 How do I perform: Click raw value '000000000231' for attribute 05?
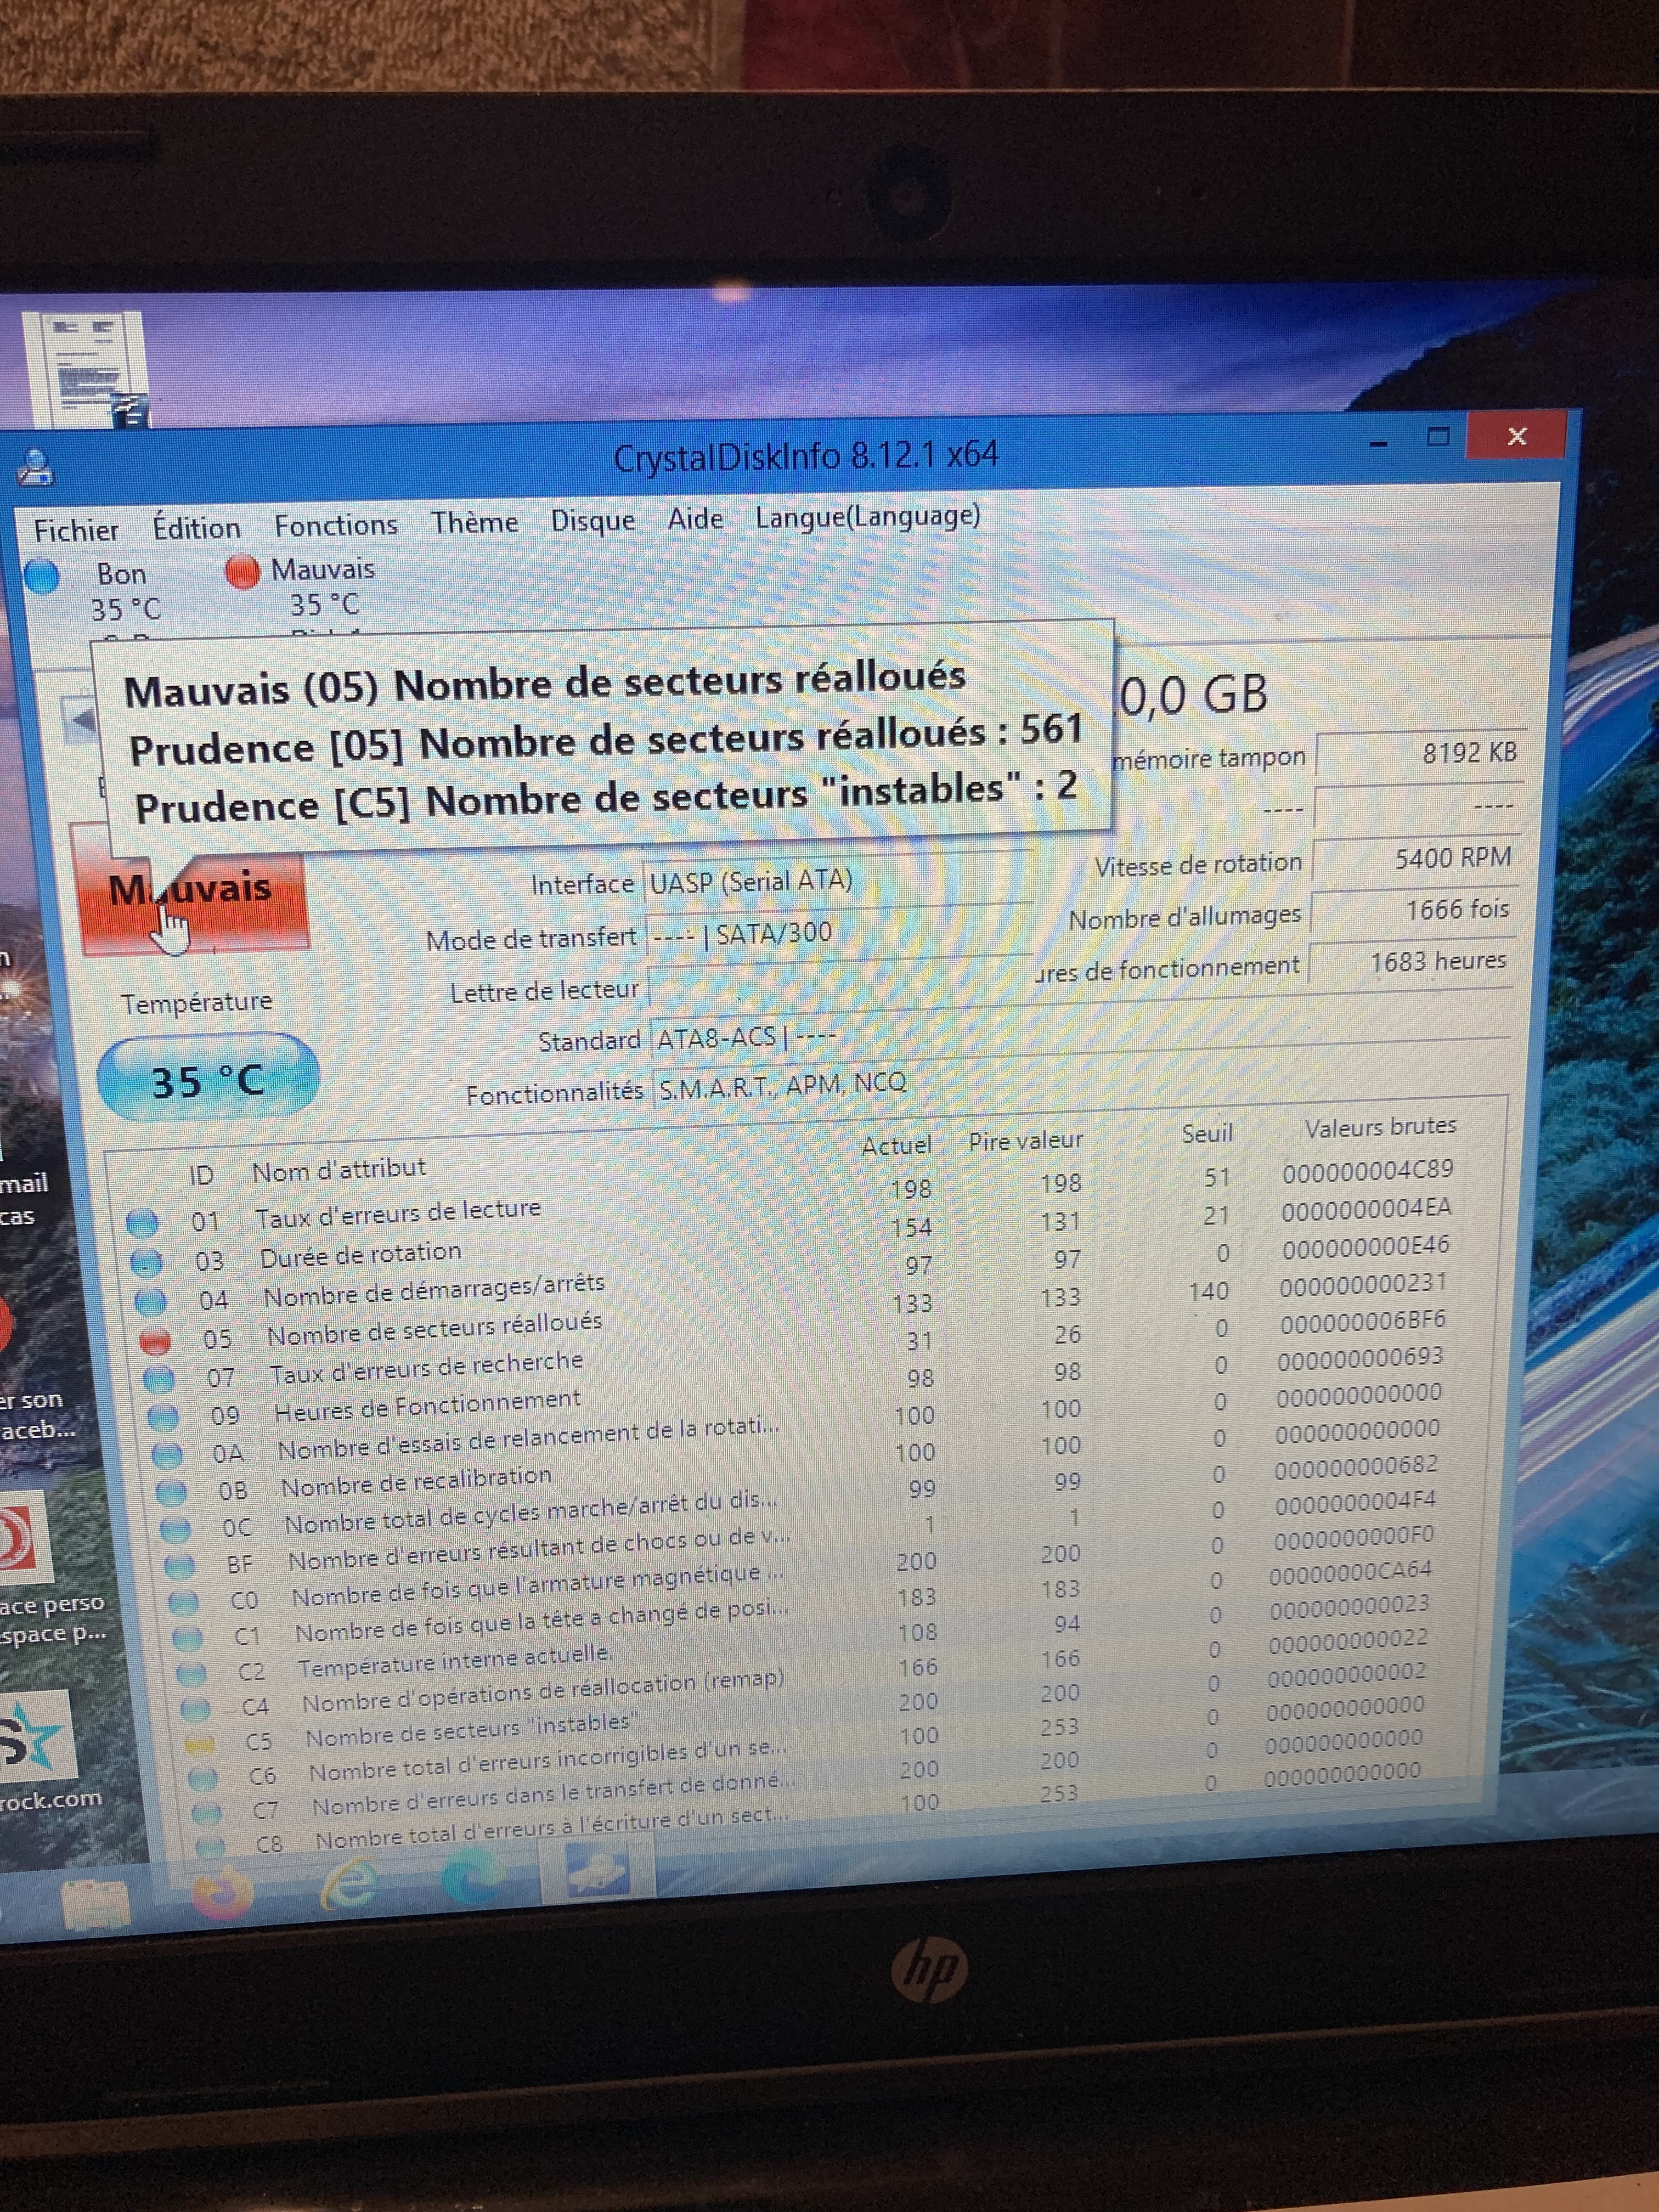tap(1363, 1284)
